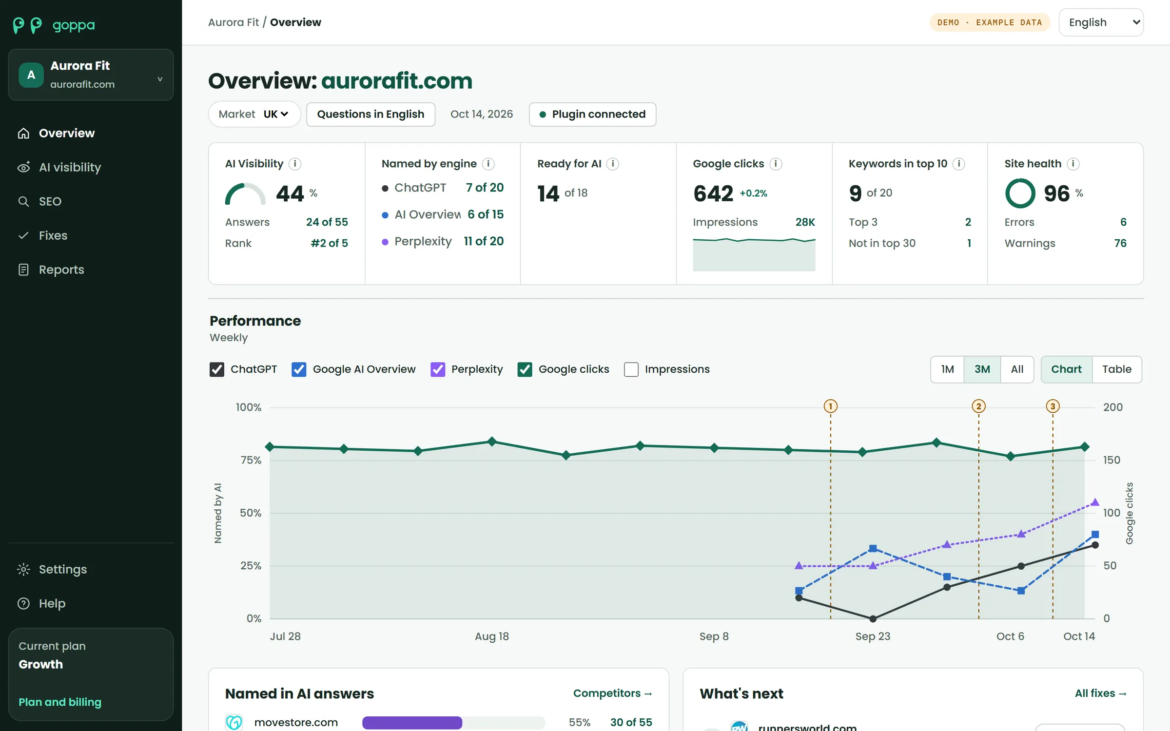Screen dimensions: 1170x731
Task: Click the Help question mark icon
Action: click(23, 603)
